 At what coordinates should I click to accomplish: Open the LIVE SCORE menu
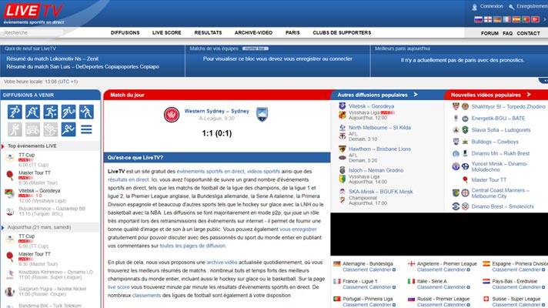coord(167,32)
